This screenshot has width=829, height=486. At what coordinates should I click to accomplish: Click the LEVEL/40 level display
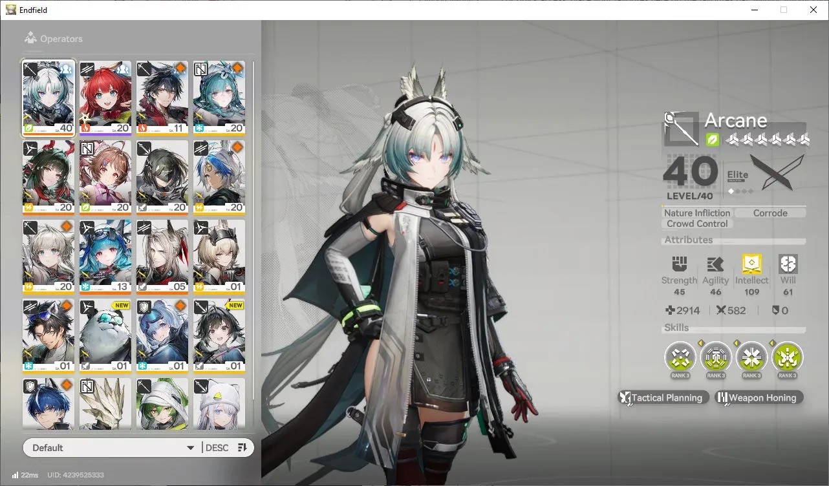[689, 196]
